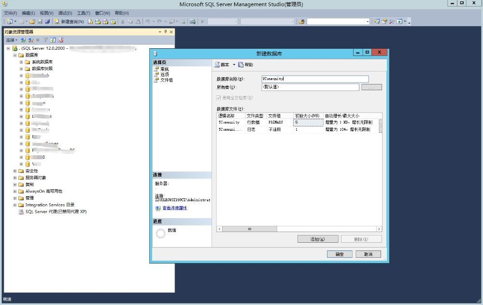The image size is (483, 305).
Task: Collapse the 数据库 tree node
Action: [14, 55]
